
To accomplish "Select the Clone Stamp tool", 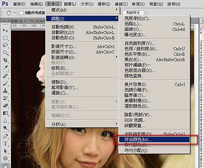I will pyautogui.click(x=5, y=91).
